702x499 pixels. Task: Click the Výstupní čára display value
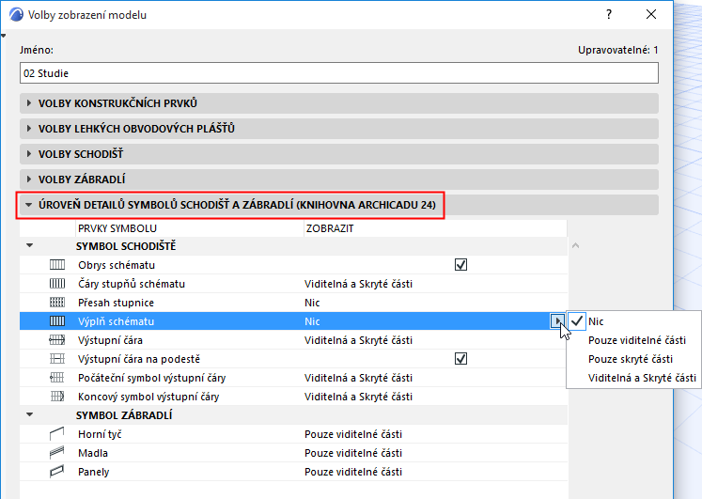click(x=358, y=340)
